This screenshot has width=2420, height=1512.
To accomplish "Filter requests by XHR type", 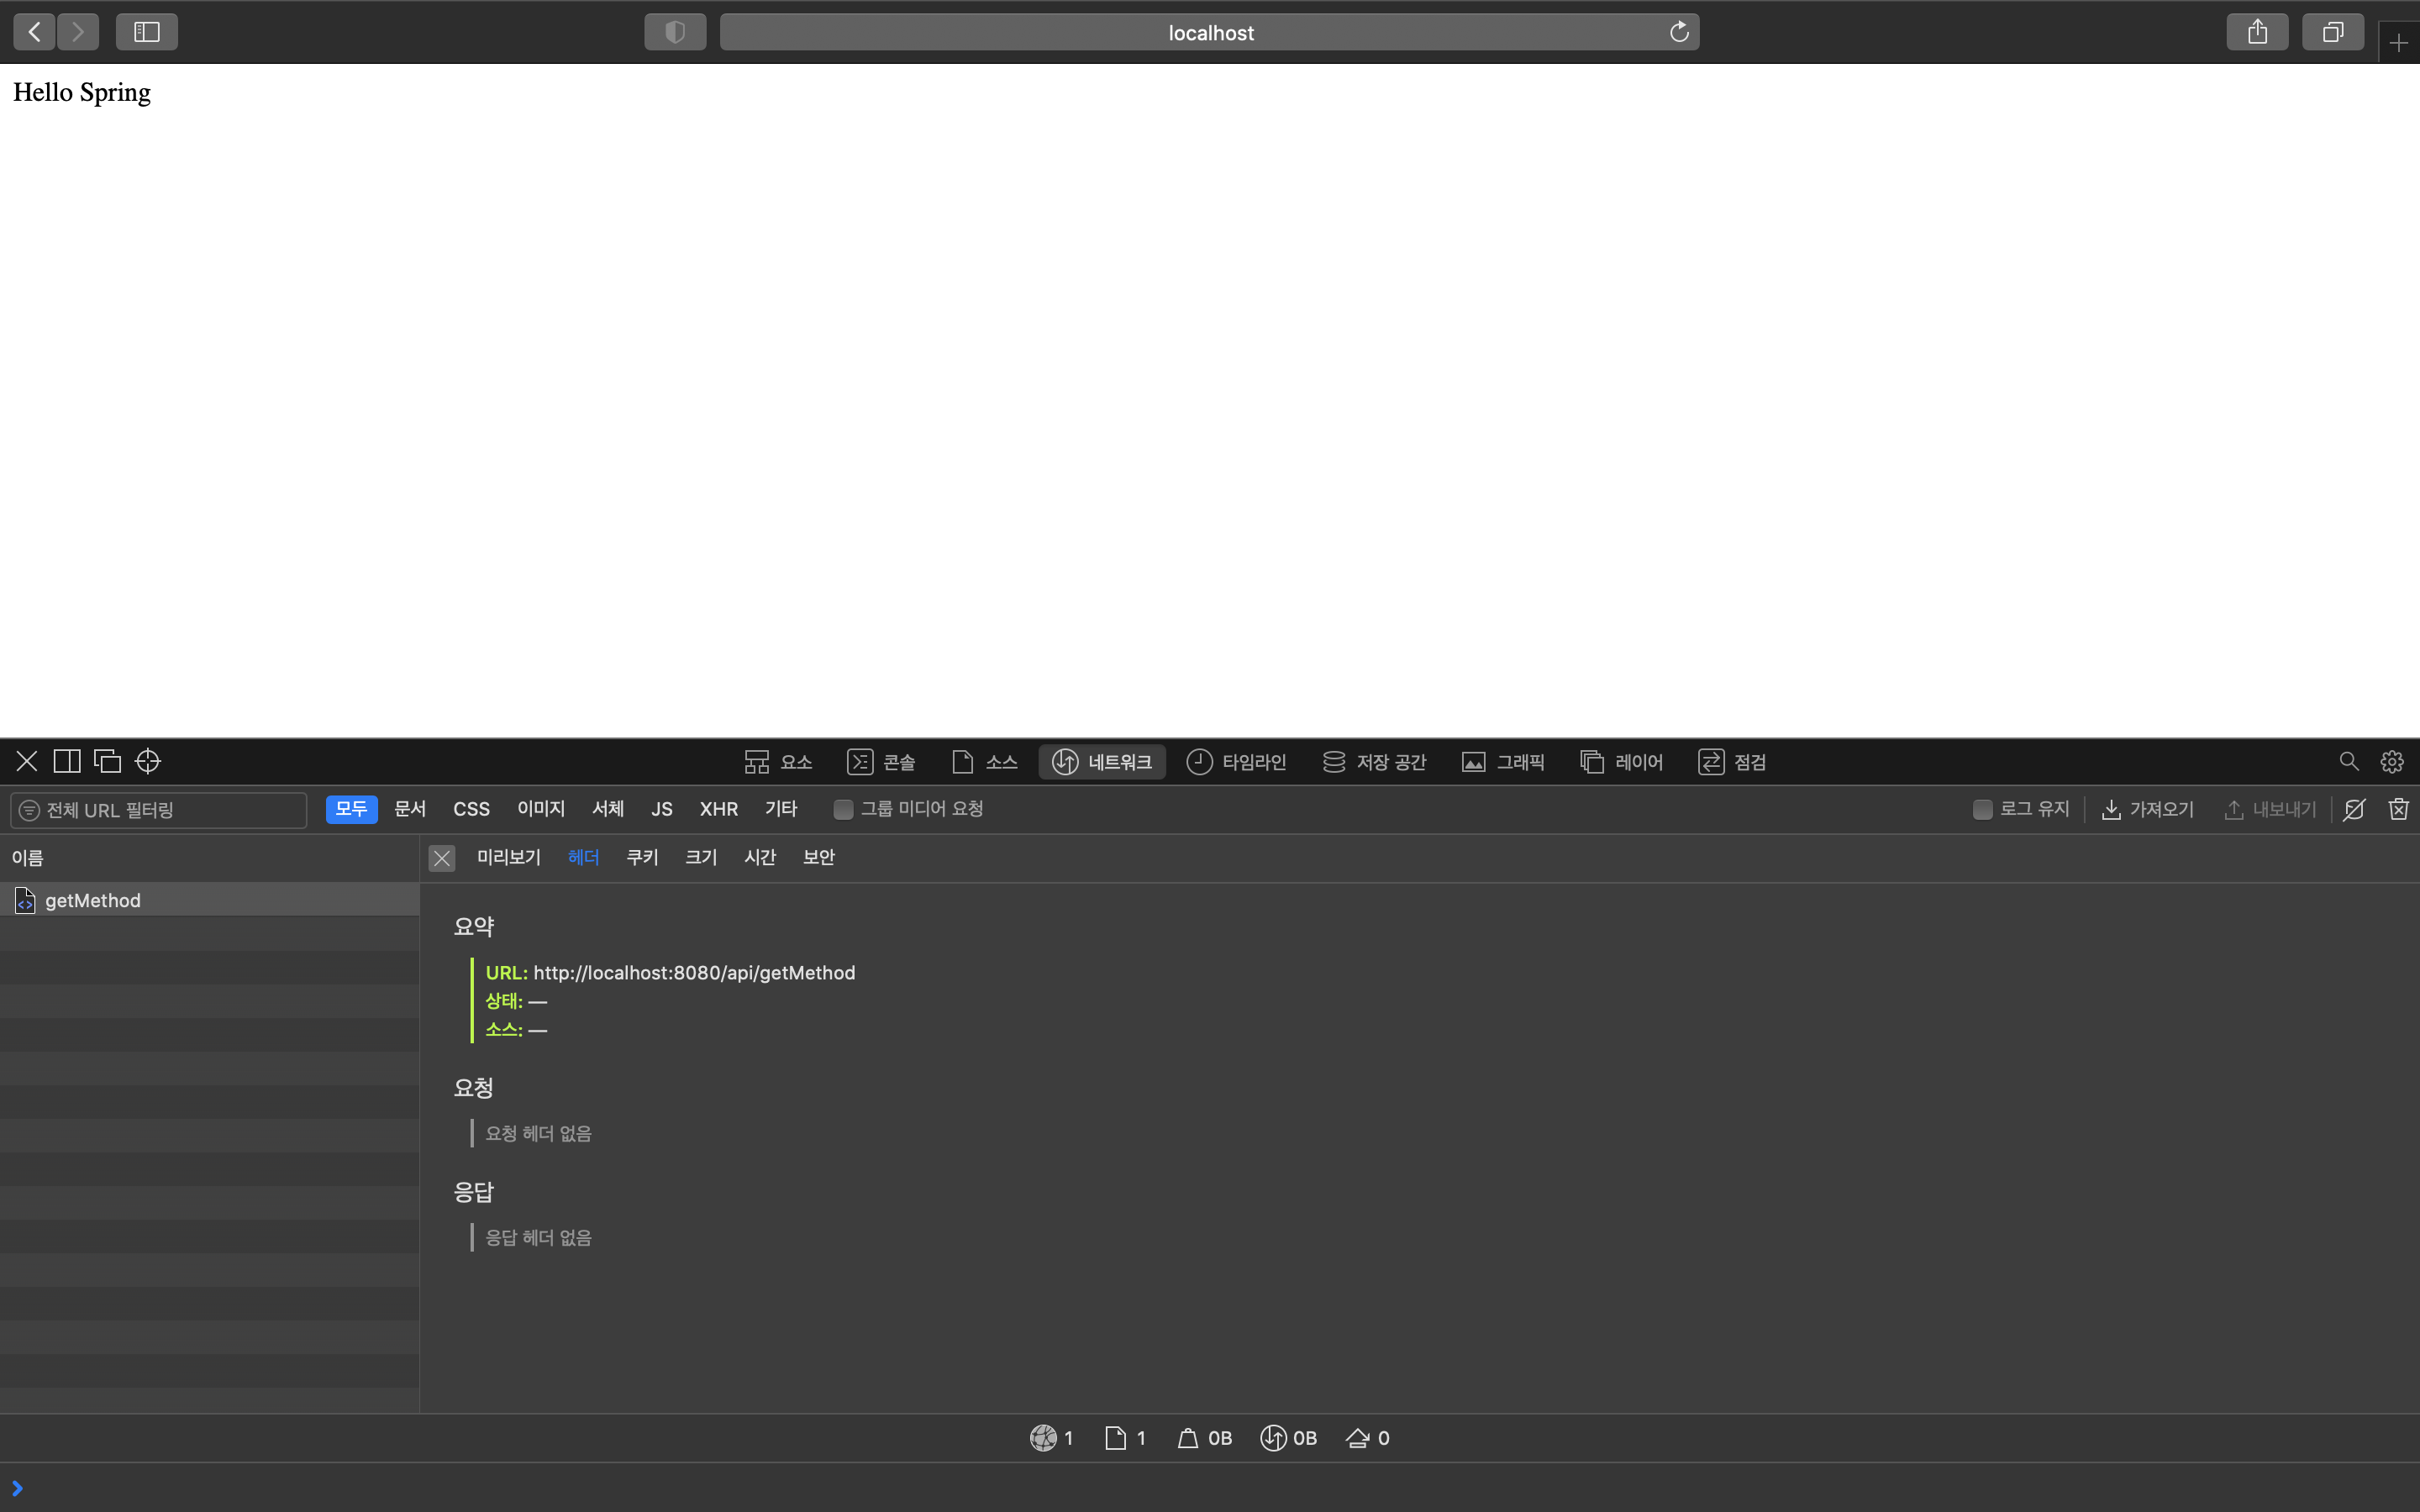I will (718, 809).
